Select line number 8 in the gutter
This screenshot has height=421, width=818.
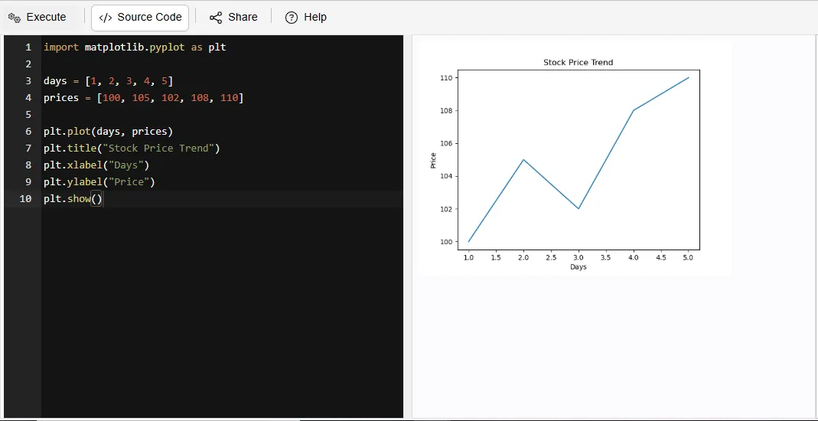coord(28,165)
